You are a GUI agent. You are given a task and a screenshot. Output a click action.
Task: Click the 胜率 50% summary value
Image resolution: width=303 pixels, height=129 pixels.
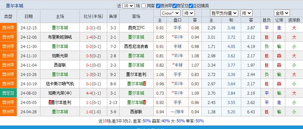[x=147, y=121]
